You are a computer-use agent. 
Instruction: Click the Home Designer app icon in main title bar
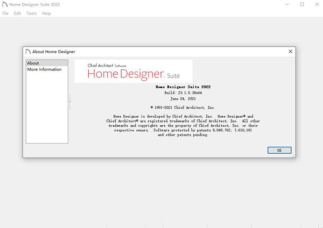pyautogui.click(x=5, y=4)
